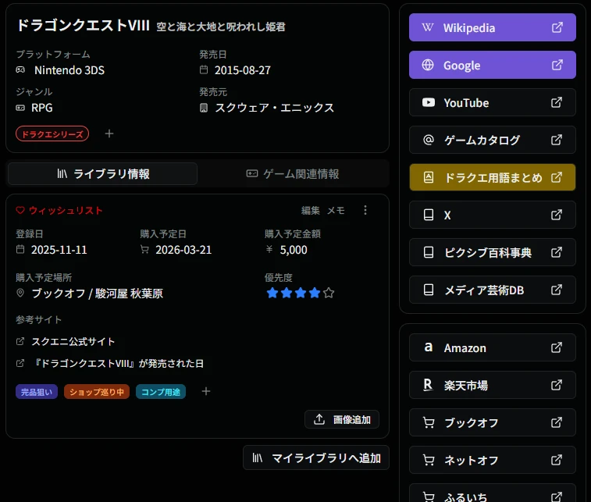The height and width of the screenshot is (502, 591).
Task: Add a tag with plus next to ドラクエシリーズ
Action: pos(109,134)
